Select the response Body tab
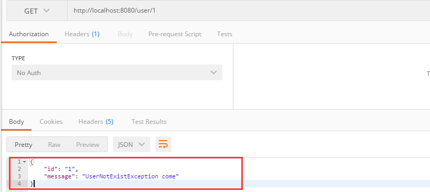 click(x=16, y=121)
